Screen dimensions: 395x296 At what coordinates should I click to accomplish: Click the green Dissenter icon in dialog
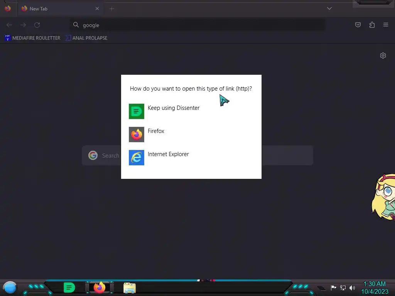click(136, 111)
